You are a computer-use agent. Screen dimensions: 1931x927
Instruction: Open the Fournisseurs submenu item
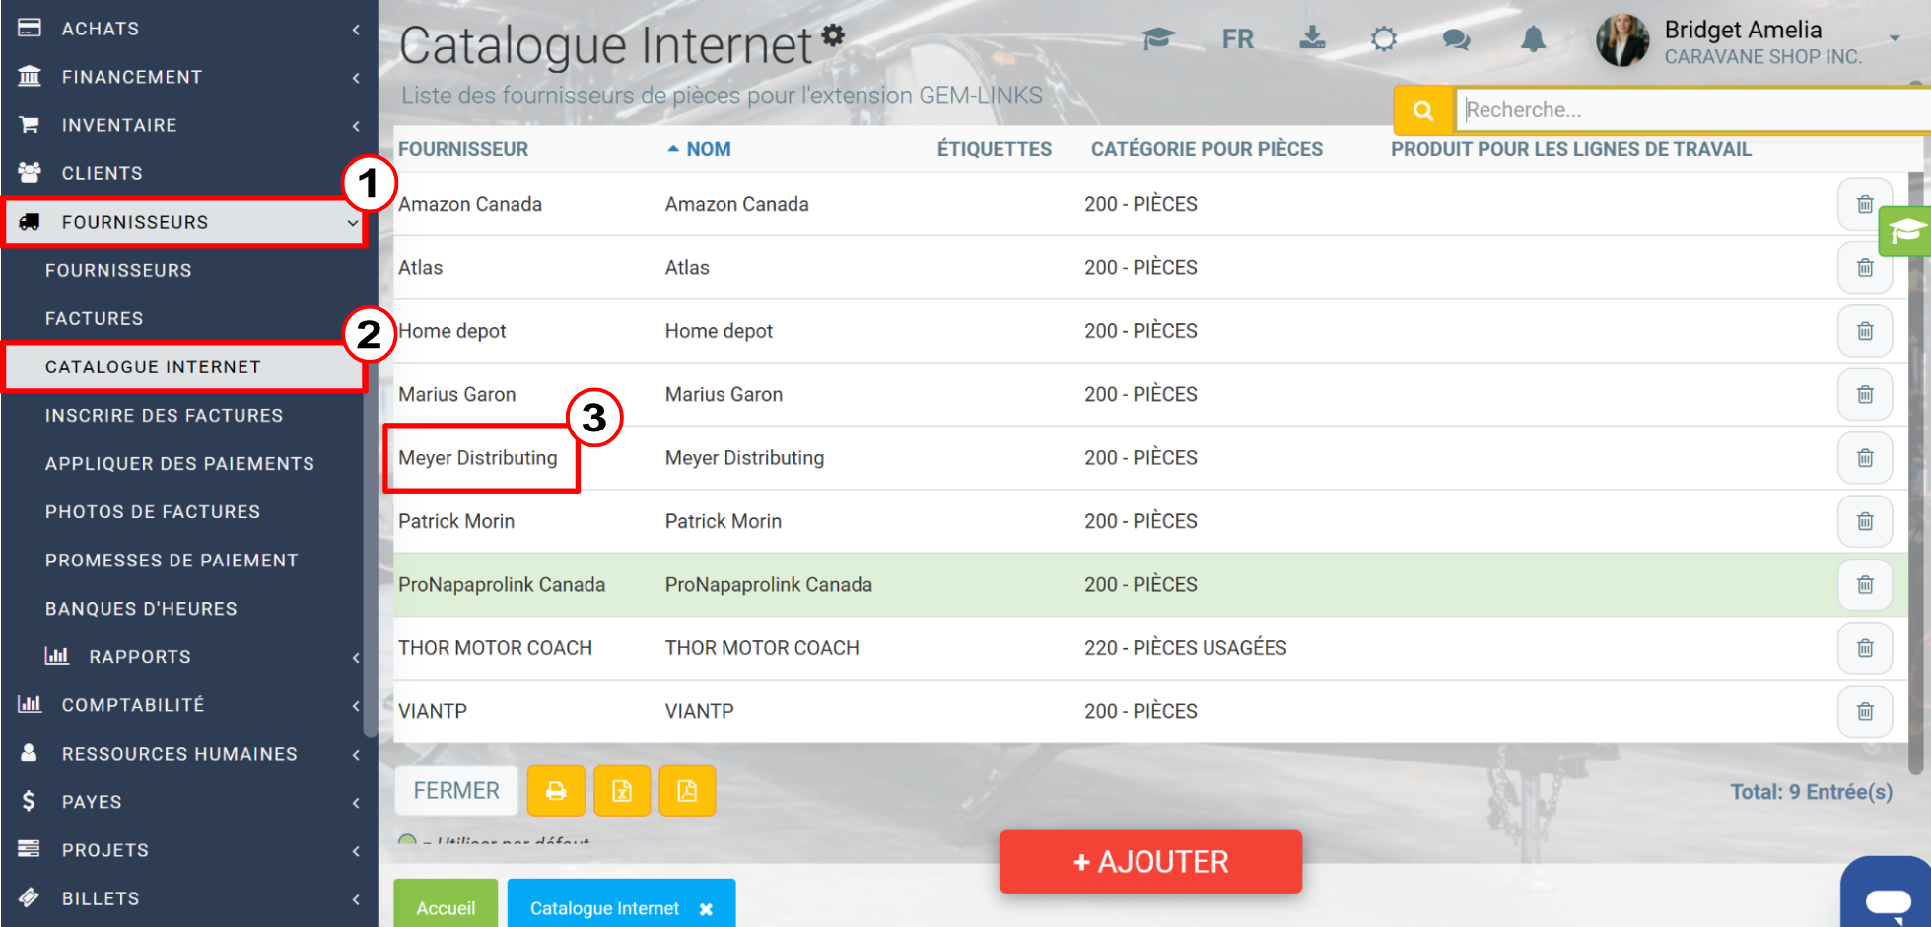click(x=118, y=270)
